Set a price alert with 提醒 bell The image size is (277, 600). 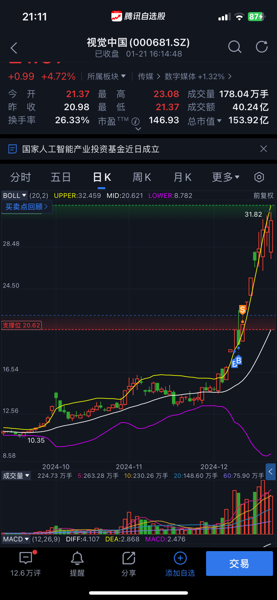pos(77,564)
